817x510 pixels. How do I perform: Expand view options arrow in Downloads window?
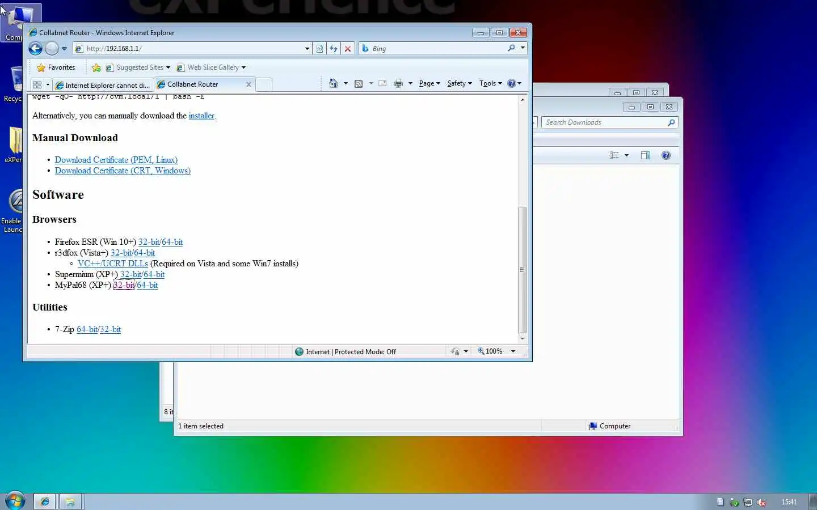[626, 155]
